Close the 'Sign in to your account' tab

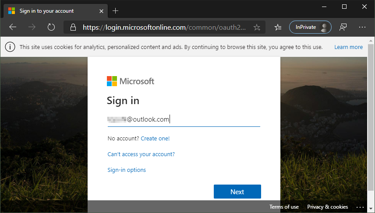tap(101, 11)
